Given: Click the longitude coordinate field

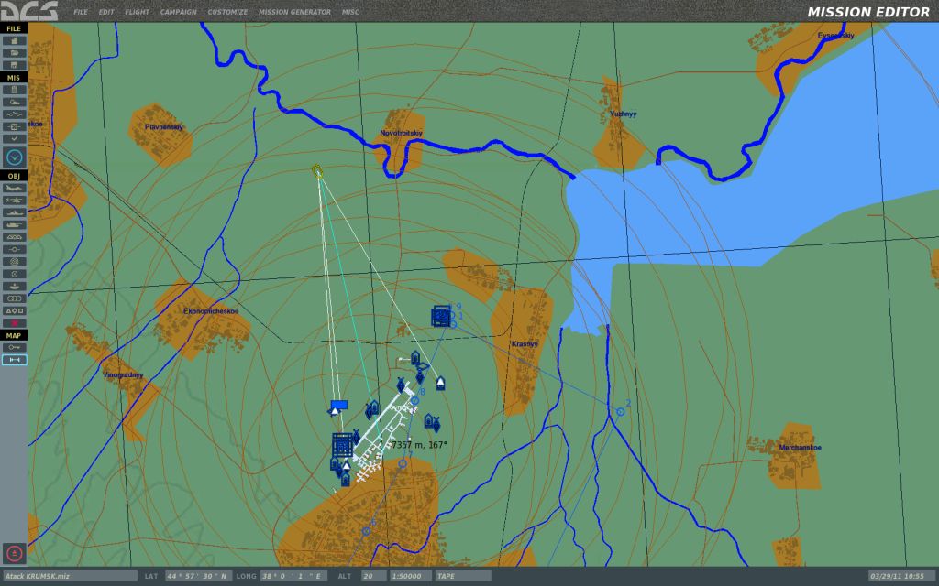Looking at the screenshot, I should (x=293, y=576).
